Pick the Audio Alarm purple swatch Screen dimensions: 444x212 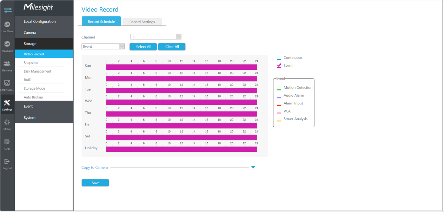click(279, 97)
